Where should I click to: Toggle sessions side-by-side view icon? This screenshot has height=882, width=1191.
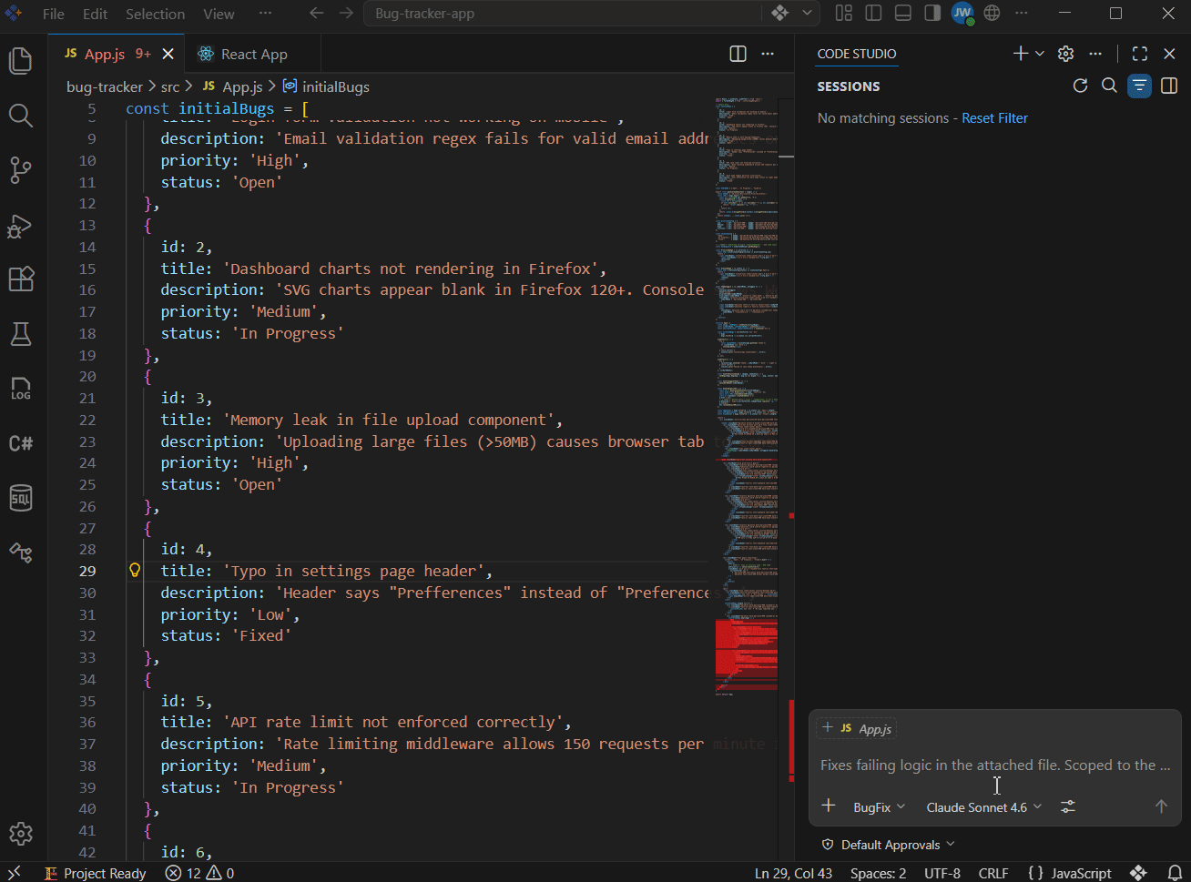click(1169, 86)
